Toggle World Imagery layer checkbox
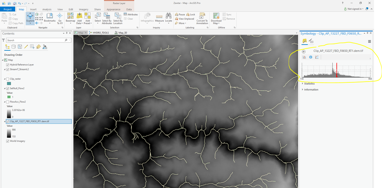 [x=8, y=141]
